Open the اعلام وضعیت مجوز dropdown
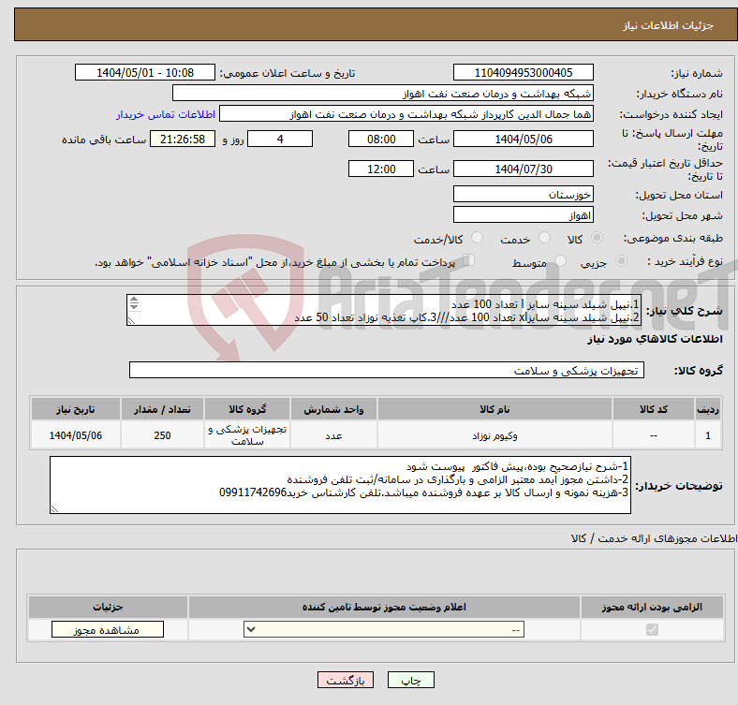The height and width of the screenshot is (705, 738). (384, 630)
